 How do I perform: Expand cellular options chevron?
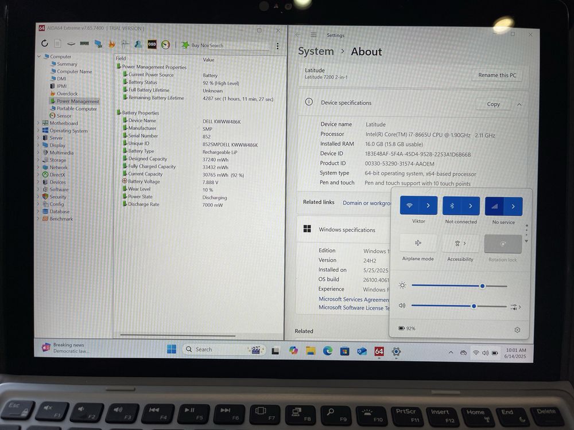tap(513, 206)
